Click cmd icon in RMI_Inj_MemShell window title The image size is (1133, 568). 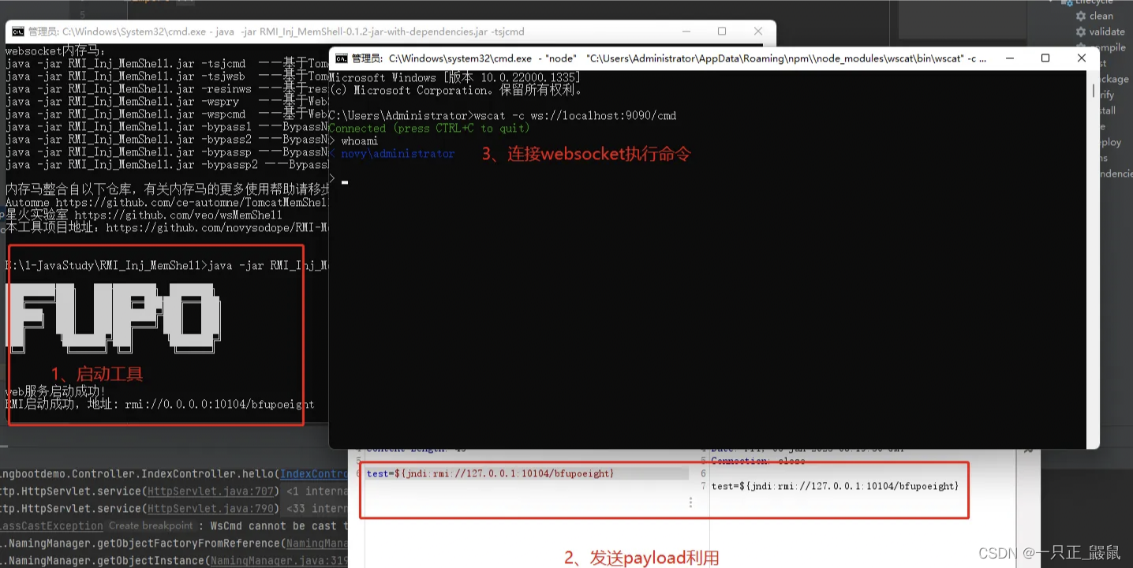click(x=17, y=32)
